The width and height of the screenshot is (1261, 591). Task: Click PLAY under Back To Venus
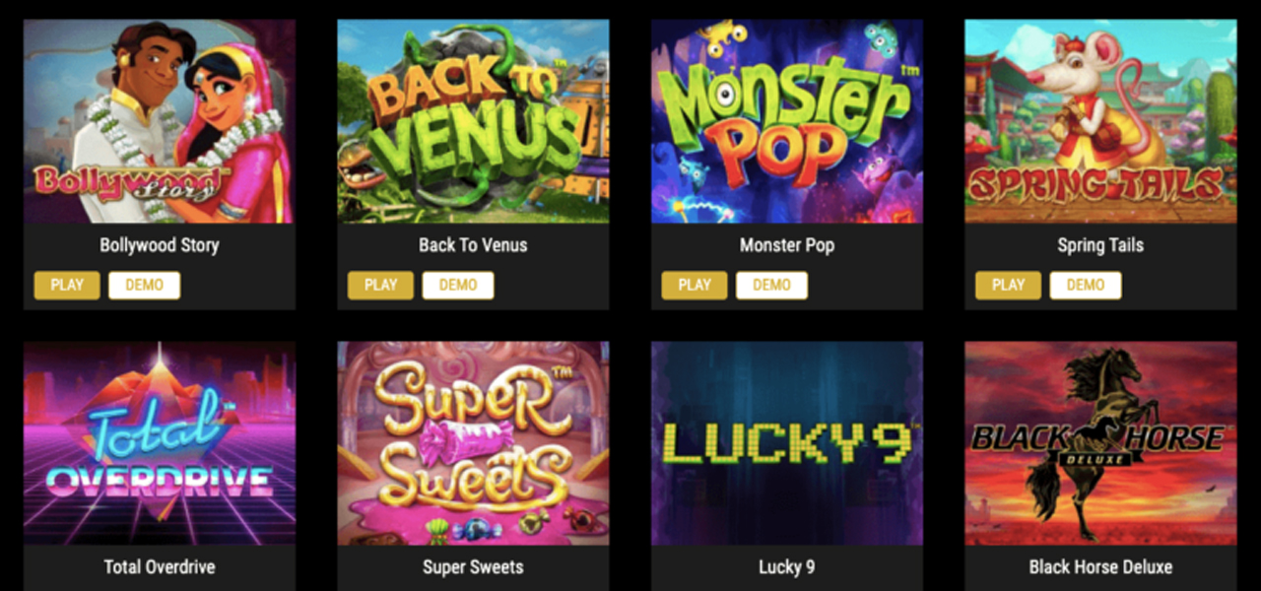pos(380,286)
